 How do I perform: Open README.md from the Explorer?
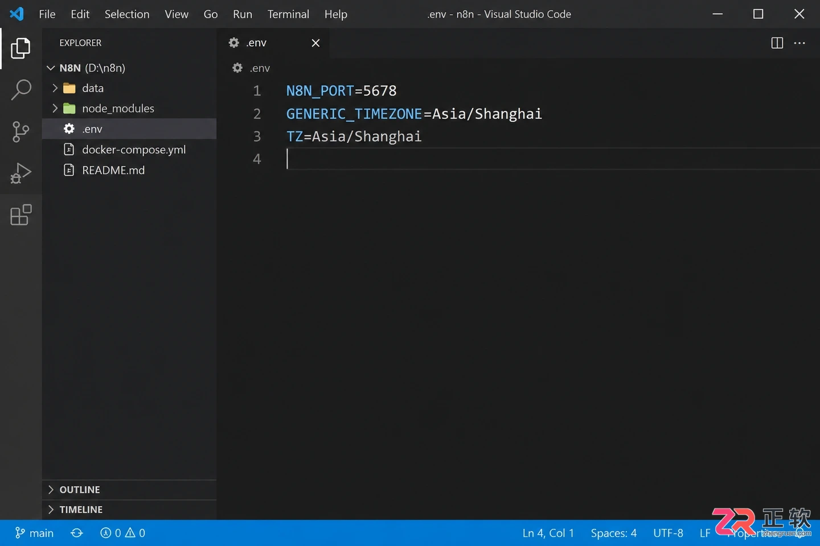129,170
